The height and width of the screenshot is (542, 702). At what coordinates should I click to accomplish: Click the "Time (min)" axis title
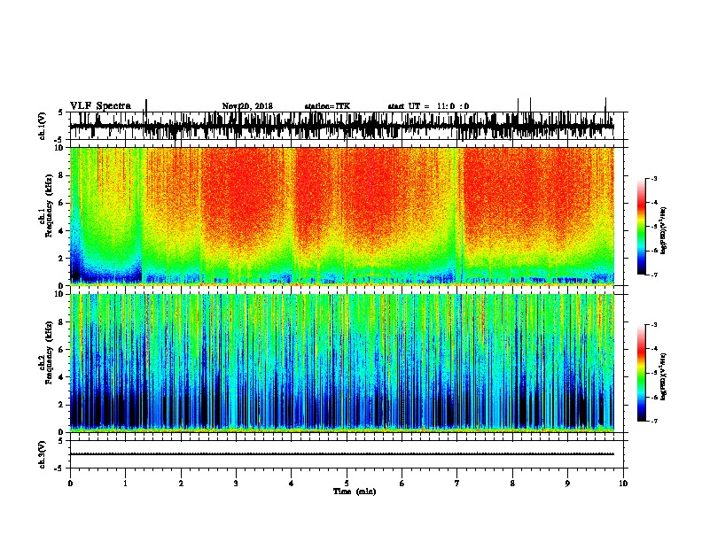click(355, 492)
